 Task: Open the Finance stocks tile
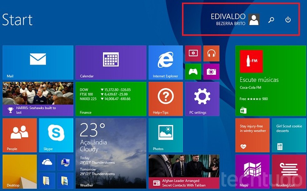tap(111, 99)
